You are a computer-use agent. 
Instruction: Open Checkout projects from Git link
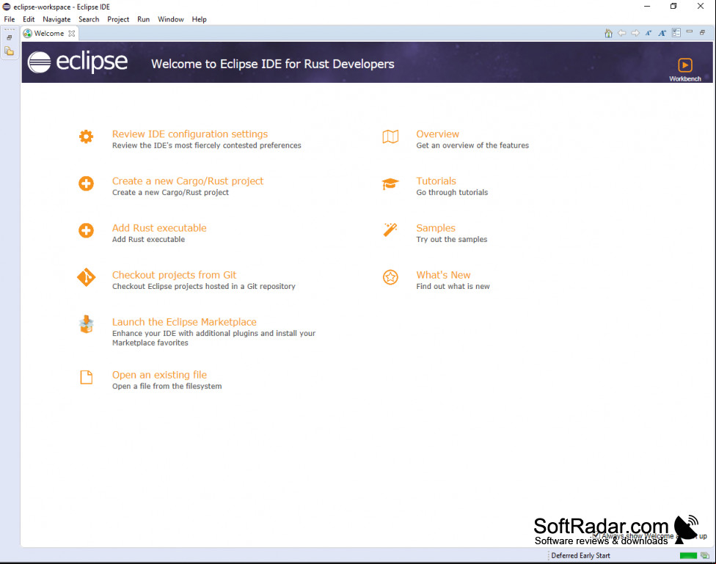(174, 275)
